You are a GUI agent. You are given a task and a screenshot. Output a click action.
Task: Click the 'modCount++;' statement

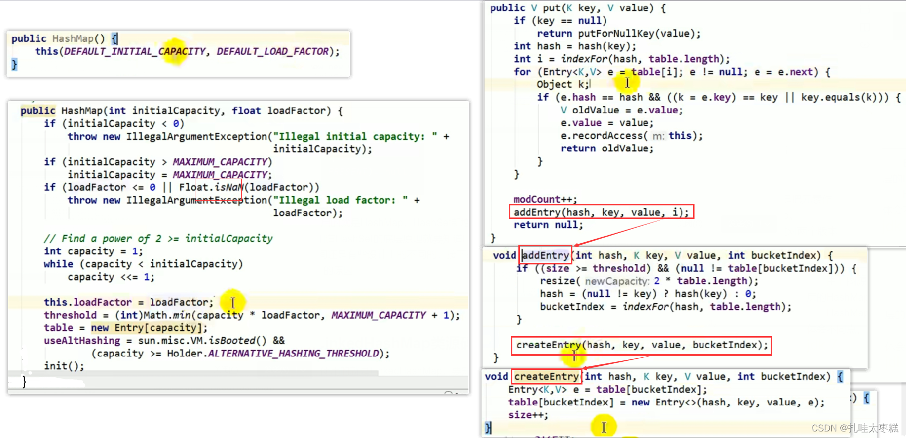point(545,199)
